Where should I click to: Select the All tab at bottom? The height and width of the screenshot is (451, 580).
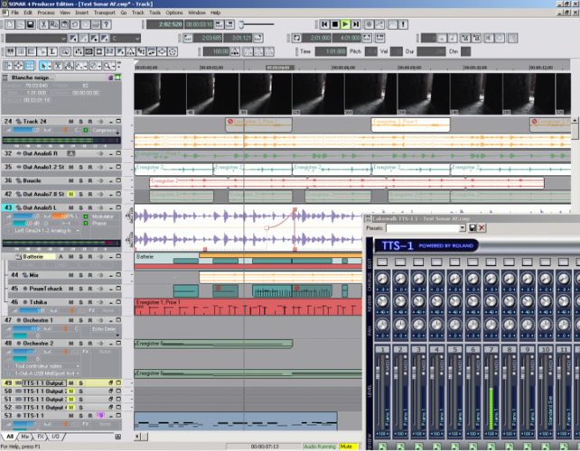(x=10, y=437)
